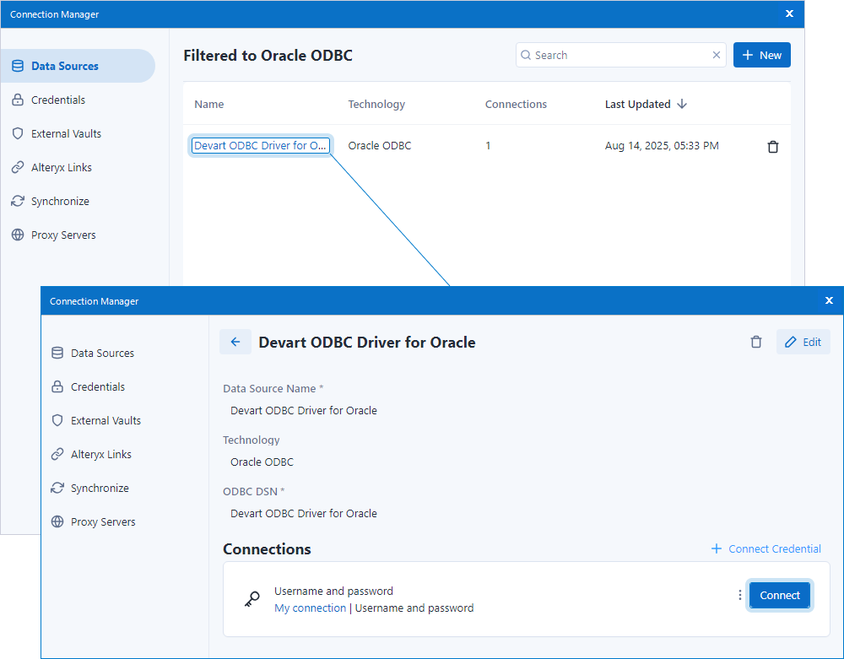Click the trash icon in the data source row
The height and width of the screenshot is (659, 844).
772,147
